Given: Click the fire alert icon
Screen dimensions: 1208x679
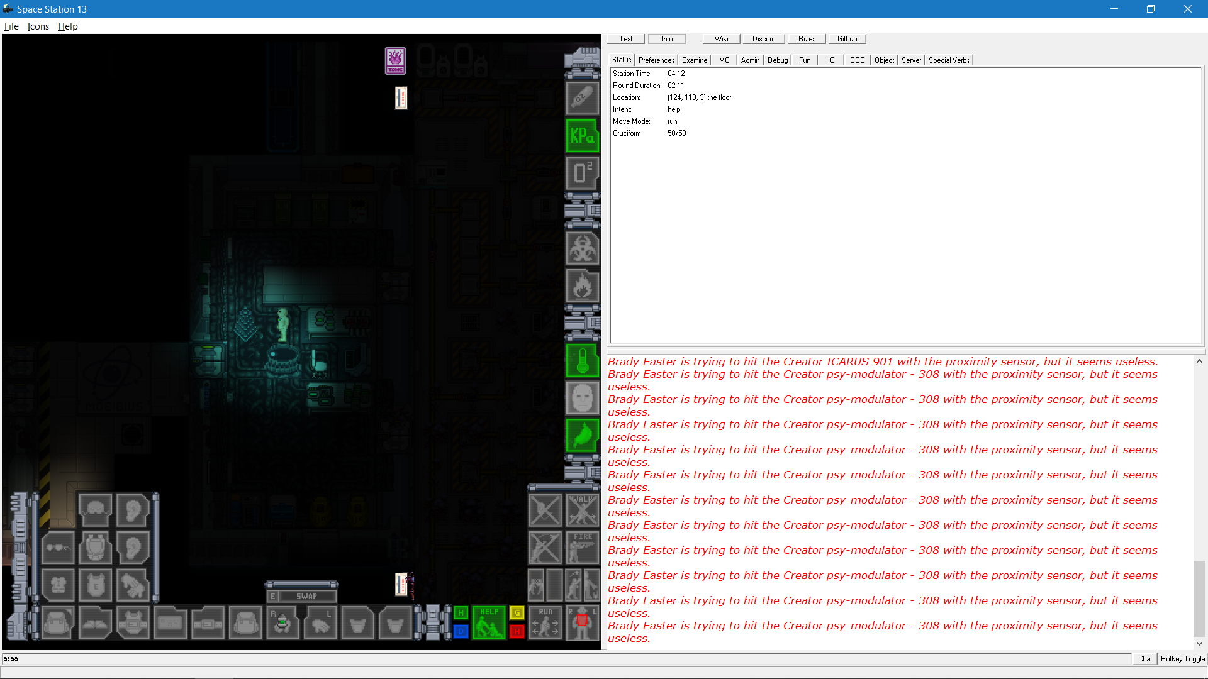Looking at the screenshot, I should (x=582, y=286).
